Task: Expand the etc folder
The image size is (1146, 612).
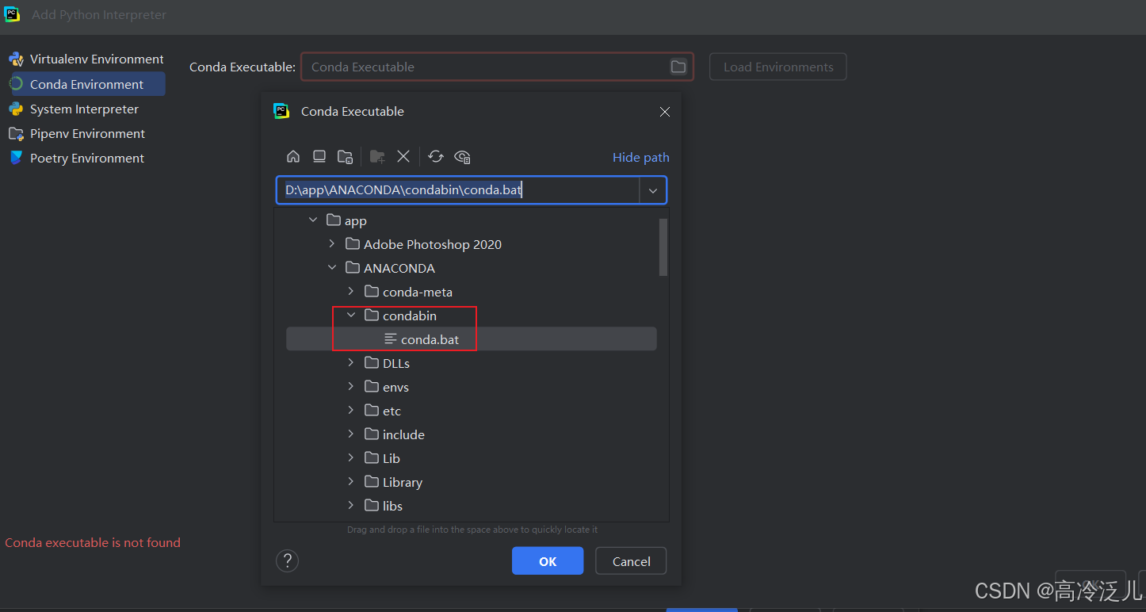Action: pyautogui.click(x=351, y=411)
